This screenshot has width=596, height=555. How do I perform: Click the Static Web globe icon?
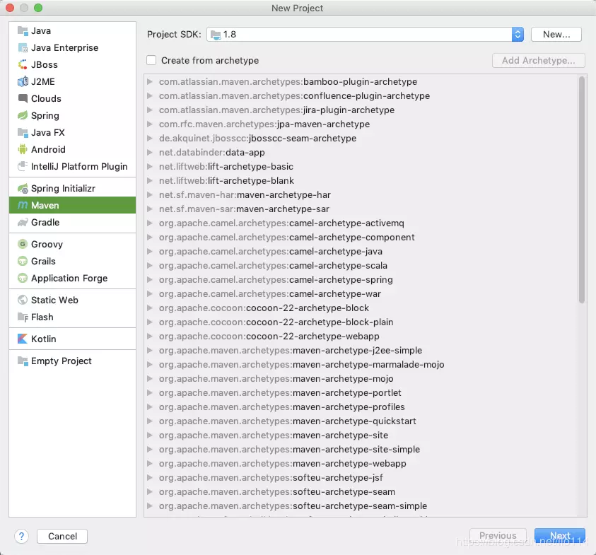23,300
